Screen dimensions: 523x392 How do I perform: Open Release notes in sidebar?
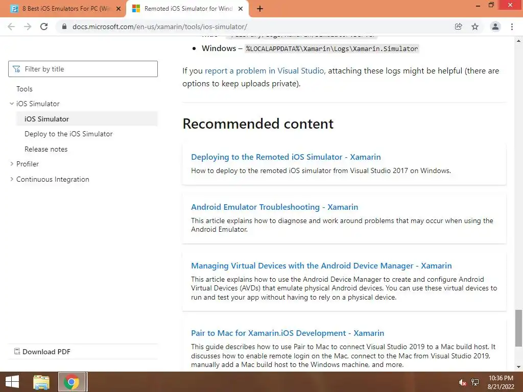pyautogui.click(x=46, y=150)
